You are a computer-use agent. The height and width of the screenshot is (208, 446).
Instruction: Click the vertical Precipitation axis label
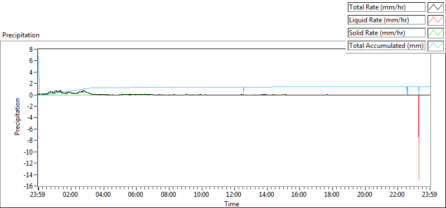(x=17, y=117)
